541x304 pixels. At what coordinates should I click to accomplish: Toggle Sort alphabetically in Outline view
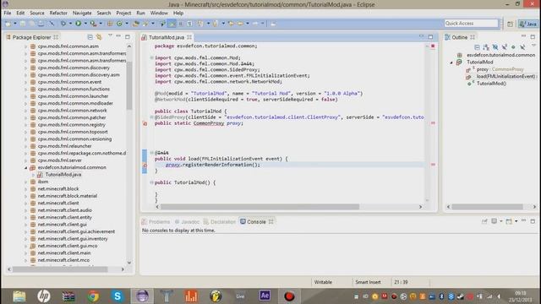click(486, 47)
